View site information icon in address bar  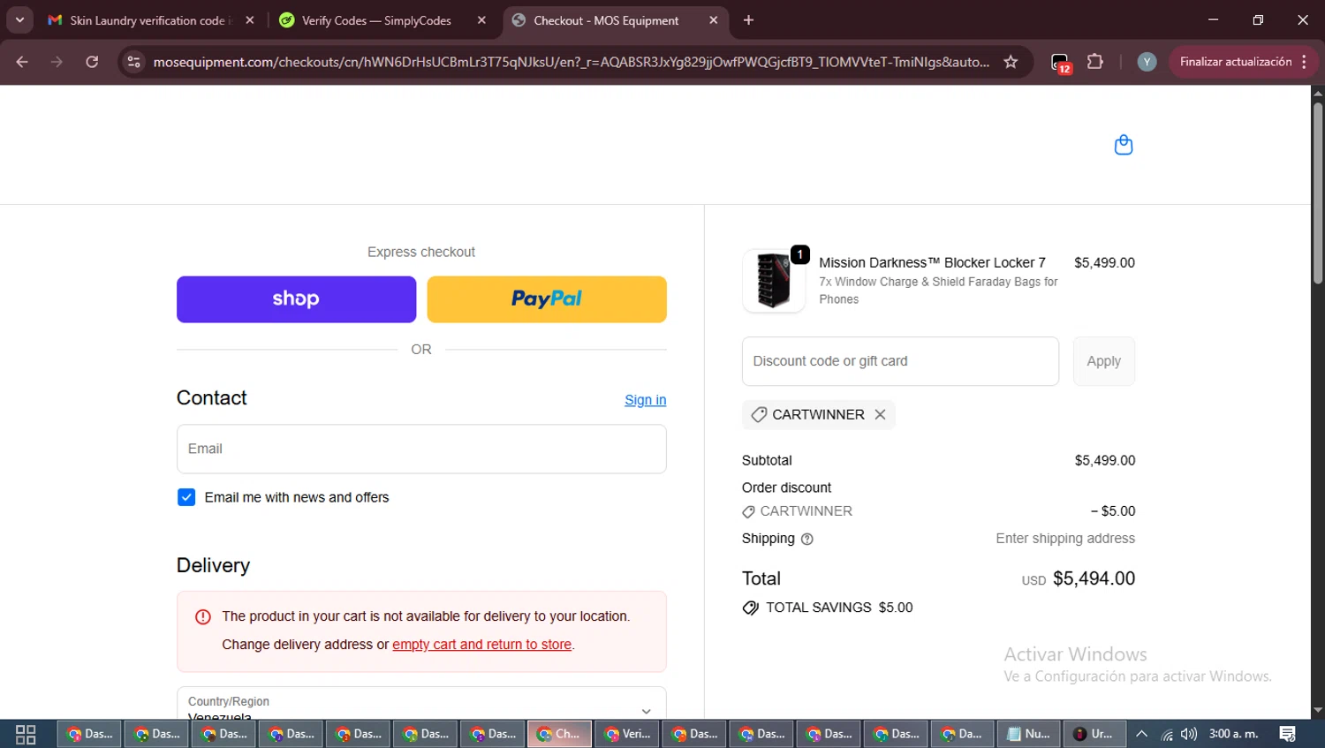pos(133,62)
